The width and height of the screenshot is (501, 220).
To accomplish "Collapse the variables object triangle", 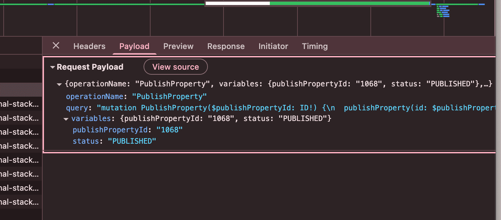I will pyautogui.click(x=66, y=119).
